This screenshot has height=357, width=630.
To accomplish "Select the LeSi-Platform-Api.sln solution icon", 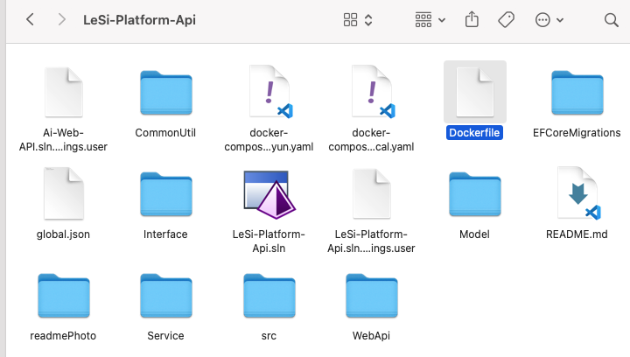I will (269, 194).
